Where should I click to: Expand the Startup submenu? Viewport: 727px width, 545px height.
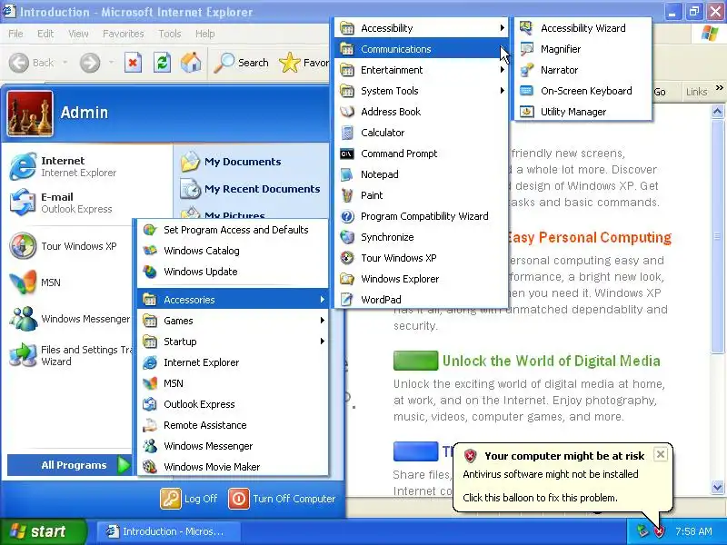(233, 342)
